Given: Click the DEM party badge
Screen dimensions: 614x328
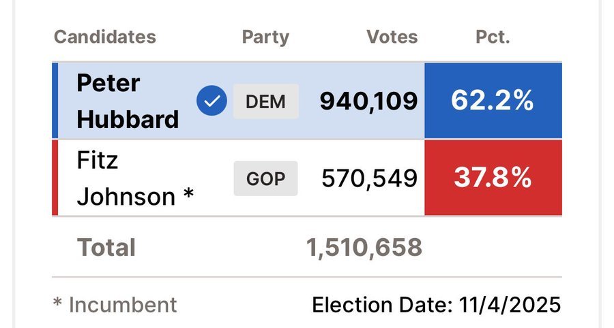Looking at the screenshot, I should click(266, 101).
